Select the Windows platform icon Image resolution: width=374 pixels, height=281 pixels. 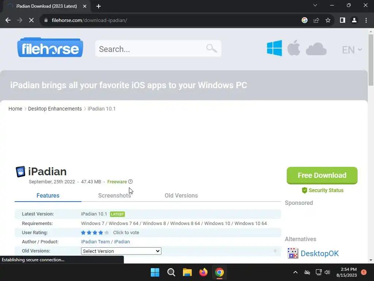tap(274, 48)
